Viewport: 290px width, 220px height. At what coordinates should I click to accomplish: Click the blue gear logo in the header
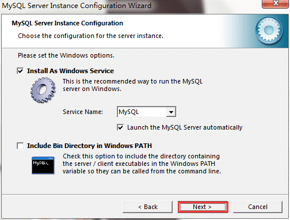point(269,30)
